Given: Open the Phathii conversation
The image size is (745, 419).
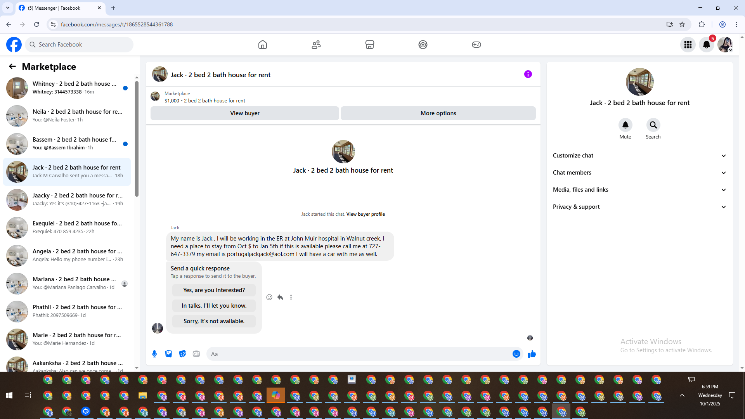Looking at the screenshot, I should [67, 312].
